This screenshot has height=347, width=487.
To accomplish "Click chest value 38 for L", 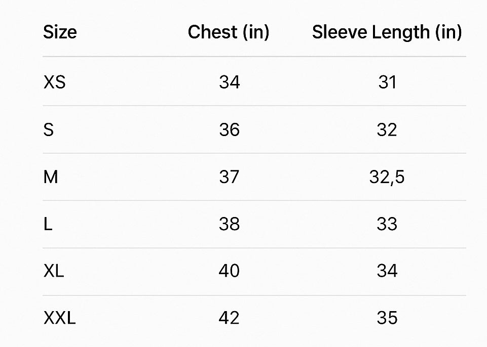I will [229, 224].
